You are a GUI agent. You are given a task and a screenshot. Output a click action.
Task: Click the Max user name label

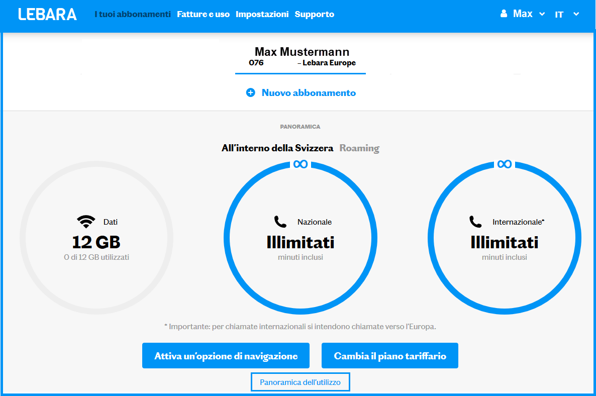point(523,14)
